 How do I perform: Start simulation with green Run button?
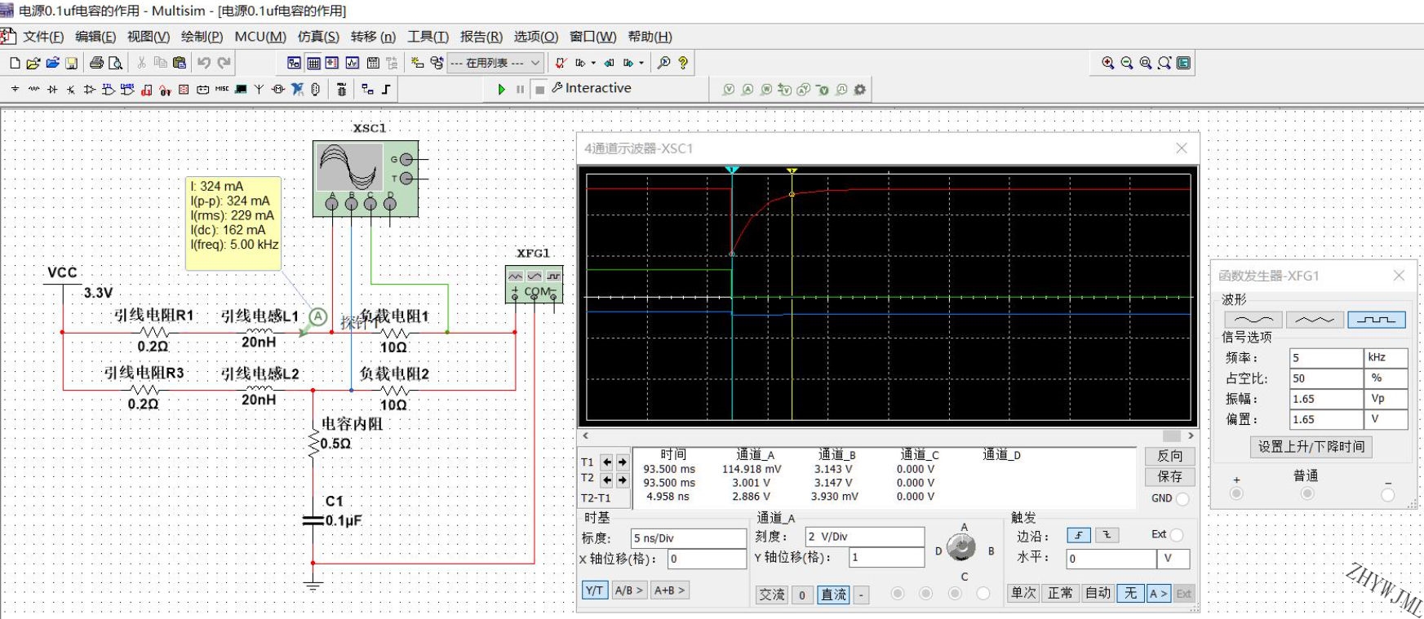pyautogui.click(x=502, y=89)
